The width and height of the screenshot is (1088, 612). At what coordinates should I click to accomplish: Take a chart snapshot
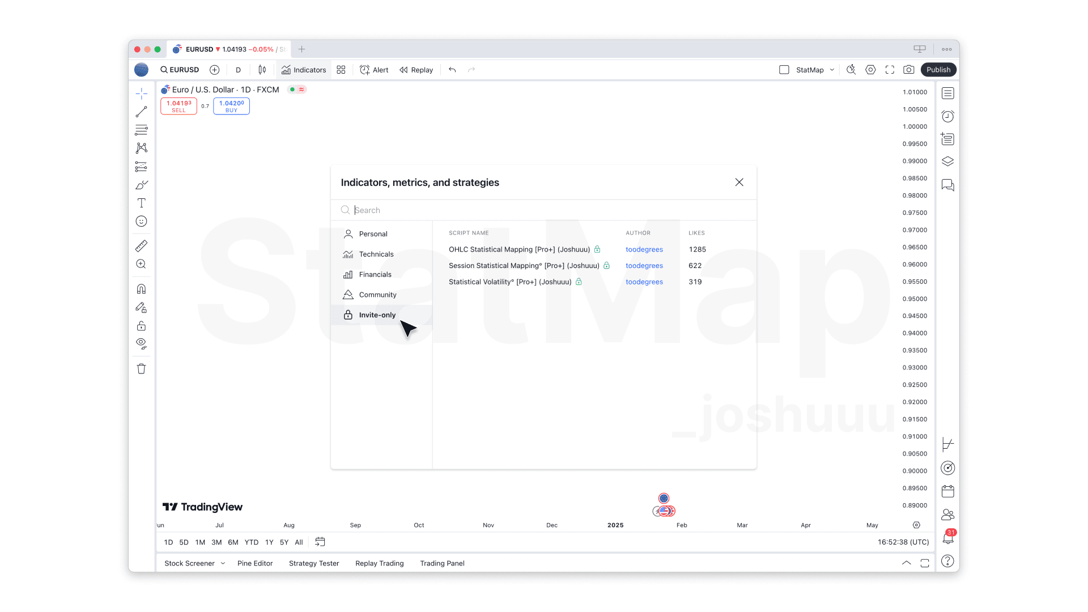coord(909,69)
